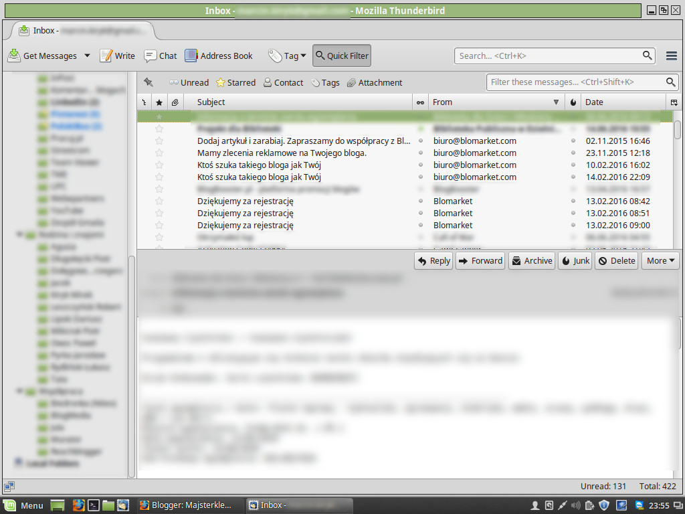685x514 pixels.
Task: Toggle read dot for 13.02.2016 08:51 message
Action: point(420,213)
